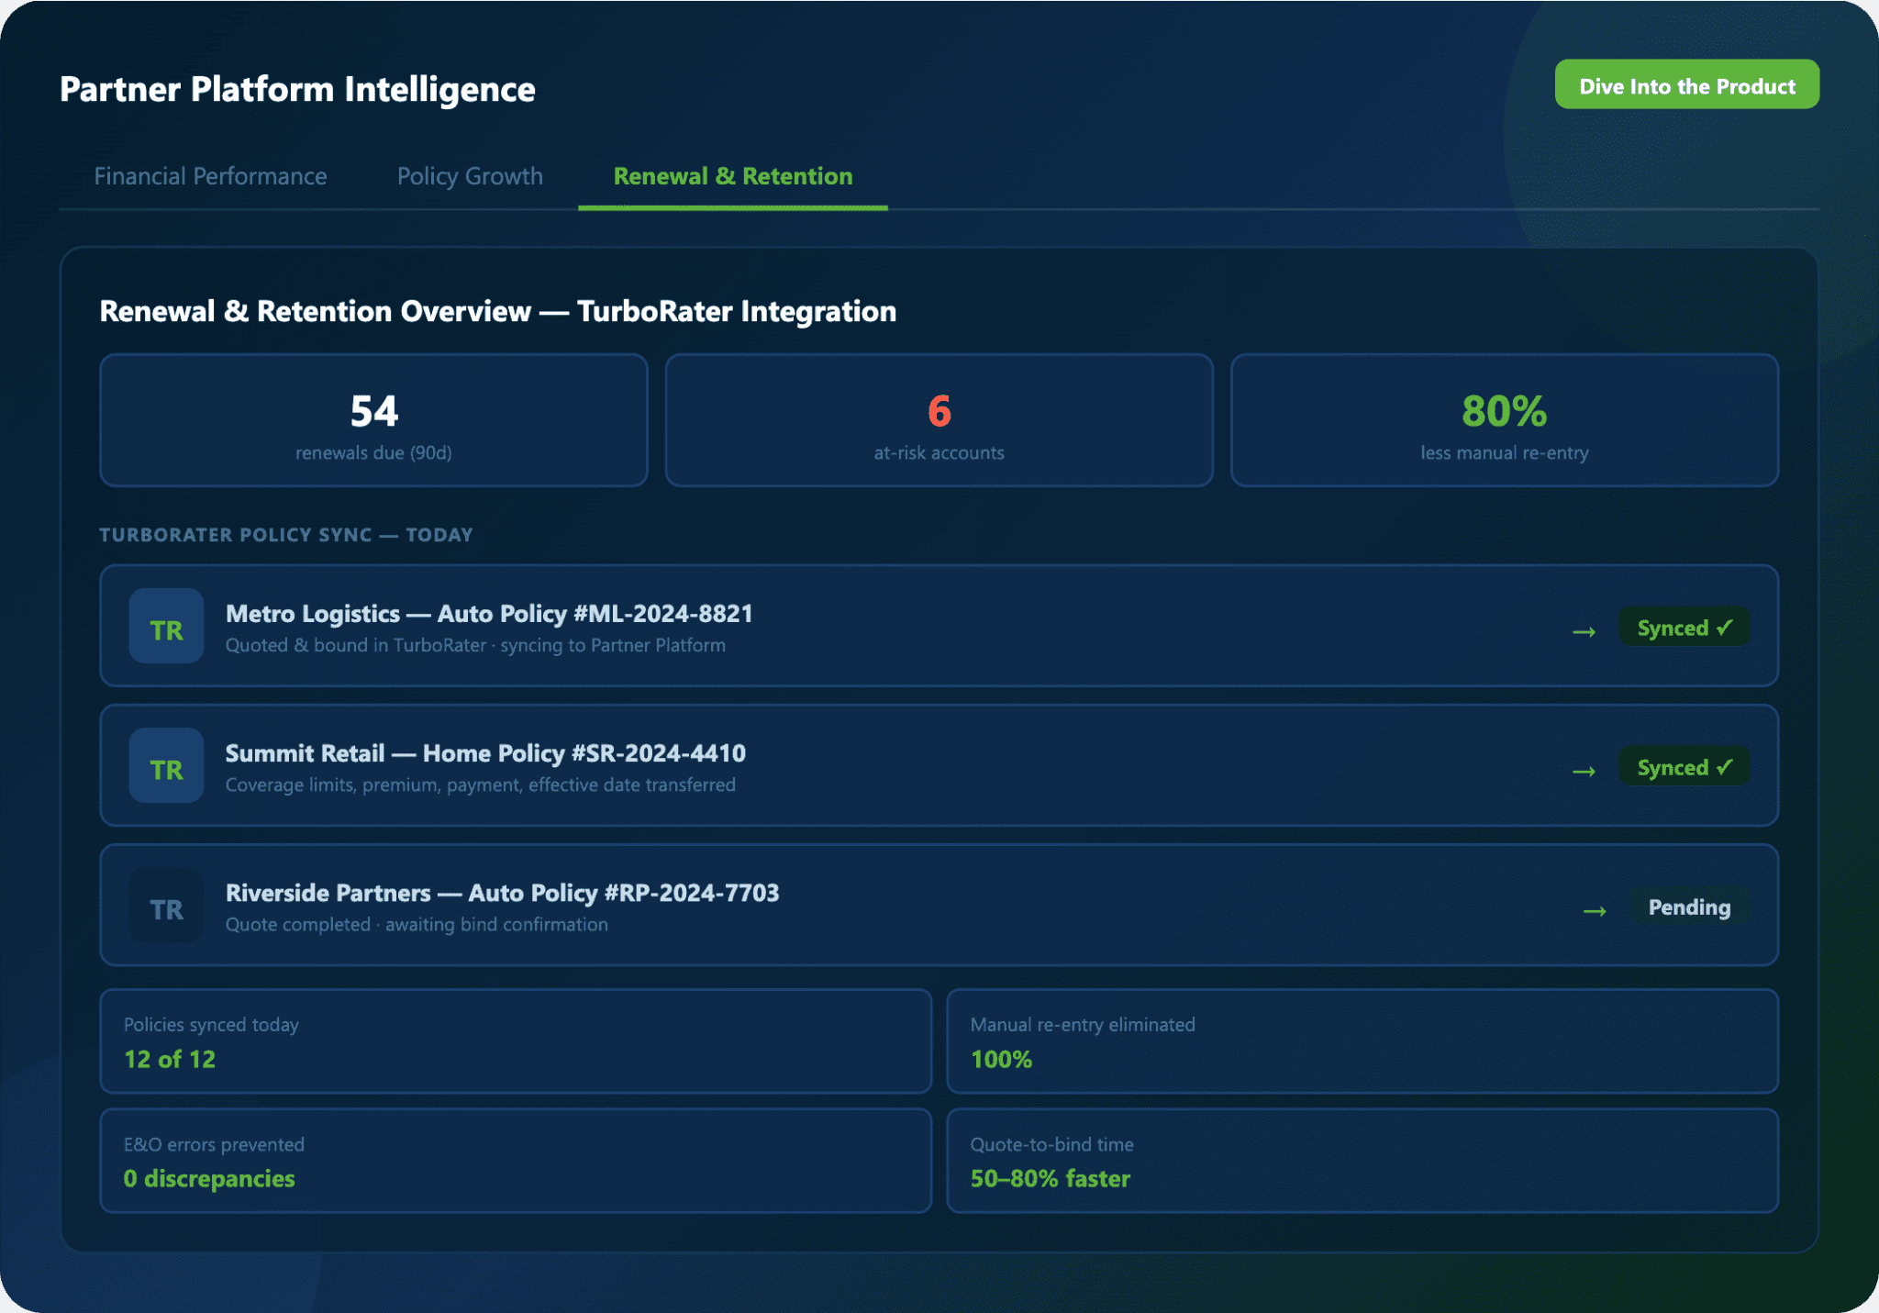Click the Pending status on Riverside Partners
The height and width of the screenshot is (1313, 1879).
click(1689, 907)
